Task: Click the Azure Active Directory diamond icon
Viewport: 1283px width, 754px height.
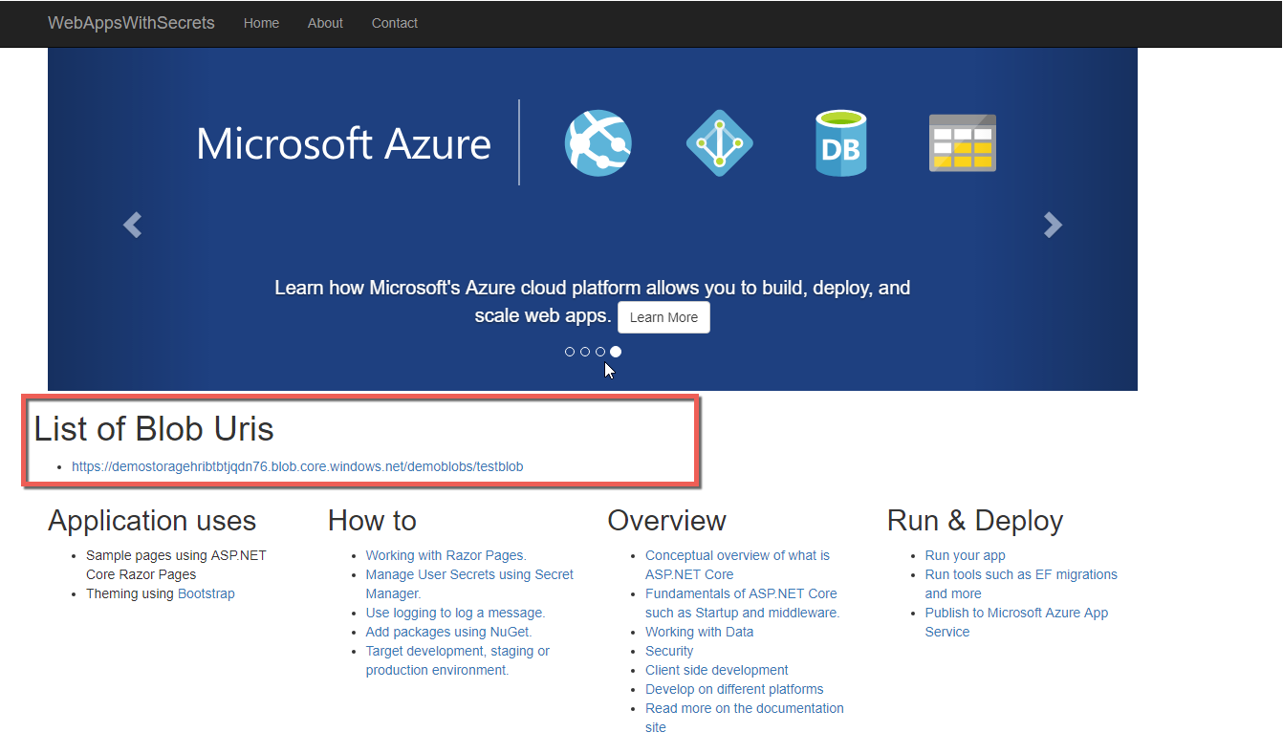Action: pos(720,143)
